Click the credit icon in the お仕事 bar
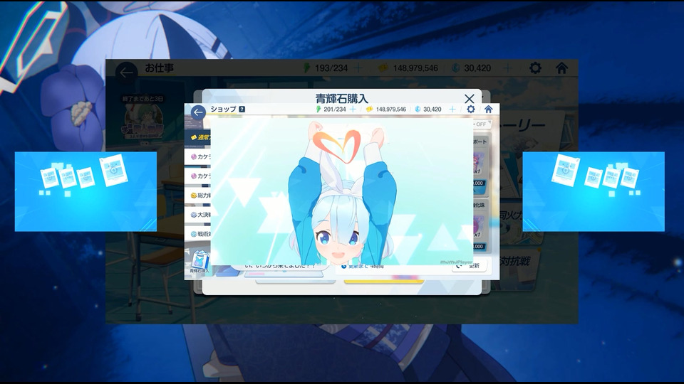The height and width of the screenshot is (384, 684). (x=383, y=68)
